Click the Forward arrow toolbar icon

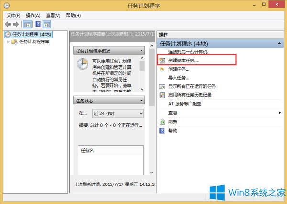(16, 24)
